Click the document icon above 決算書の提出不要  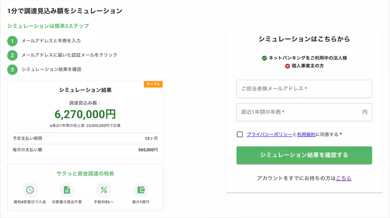click(67, 190)
